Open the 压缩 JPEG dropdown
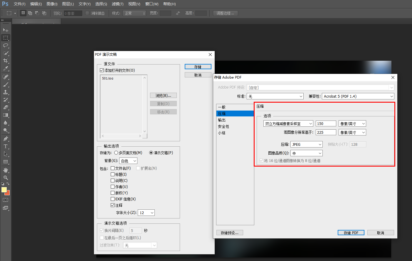 click(306, 144)
